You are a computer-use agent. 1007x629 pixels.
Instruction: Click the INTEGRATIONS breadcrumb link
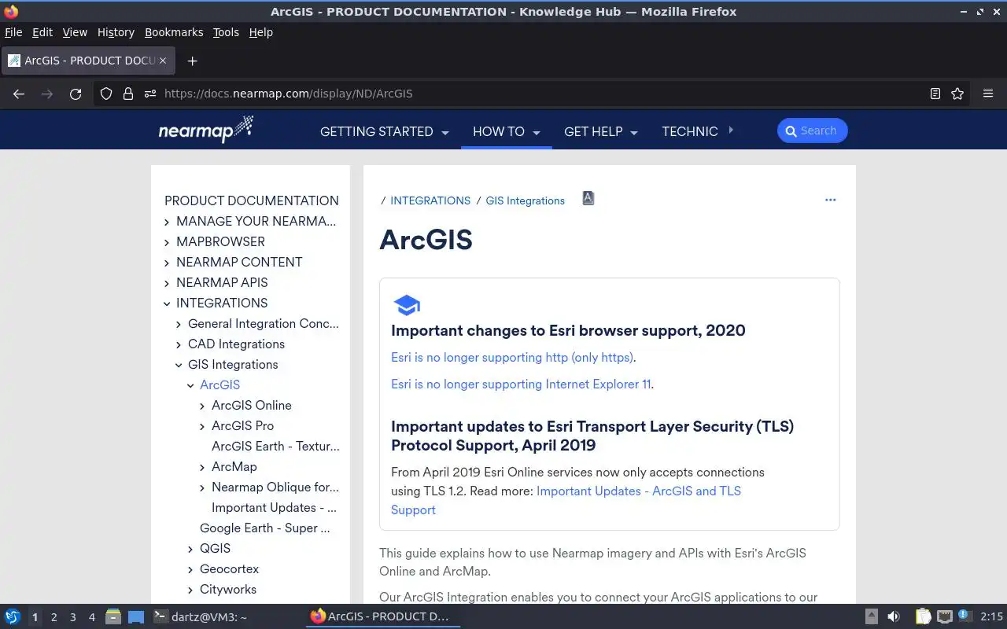(x=430, y=200)
